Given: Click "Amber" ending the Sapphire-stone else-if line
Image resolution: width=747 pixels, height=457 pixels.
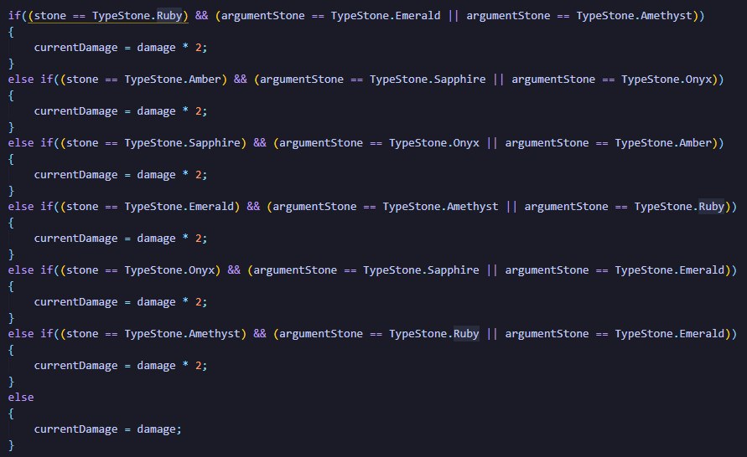Looking at the screenshot, I should (x=696, y=143).
